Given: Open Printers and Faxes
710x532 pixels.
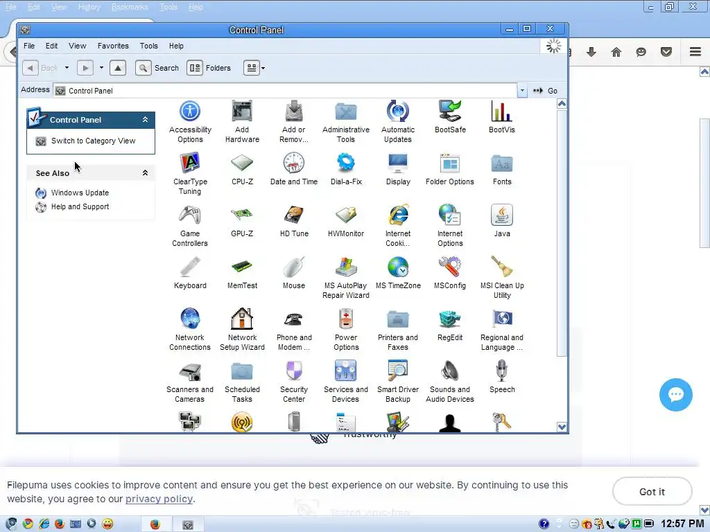Looking at the screenshot, I should tap(398, 330).
